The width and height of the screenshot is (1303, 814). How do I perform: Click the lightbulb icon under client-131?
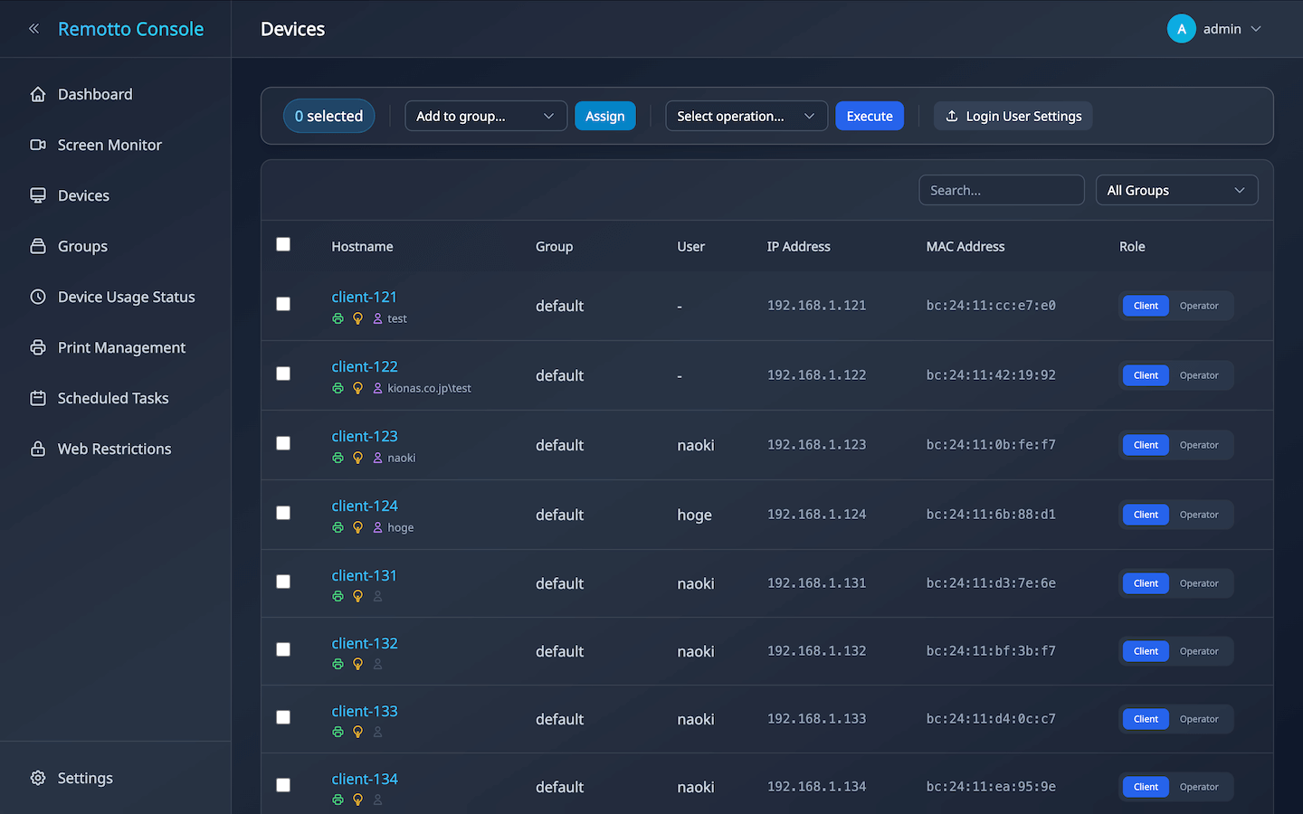357,596
